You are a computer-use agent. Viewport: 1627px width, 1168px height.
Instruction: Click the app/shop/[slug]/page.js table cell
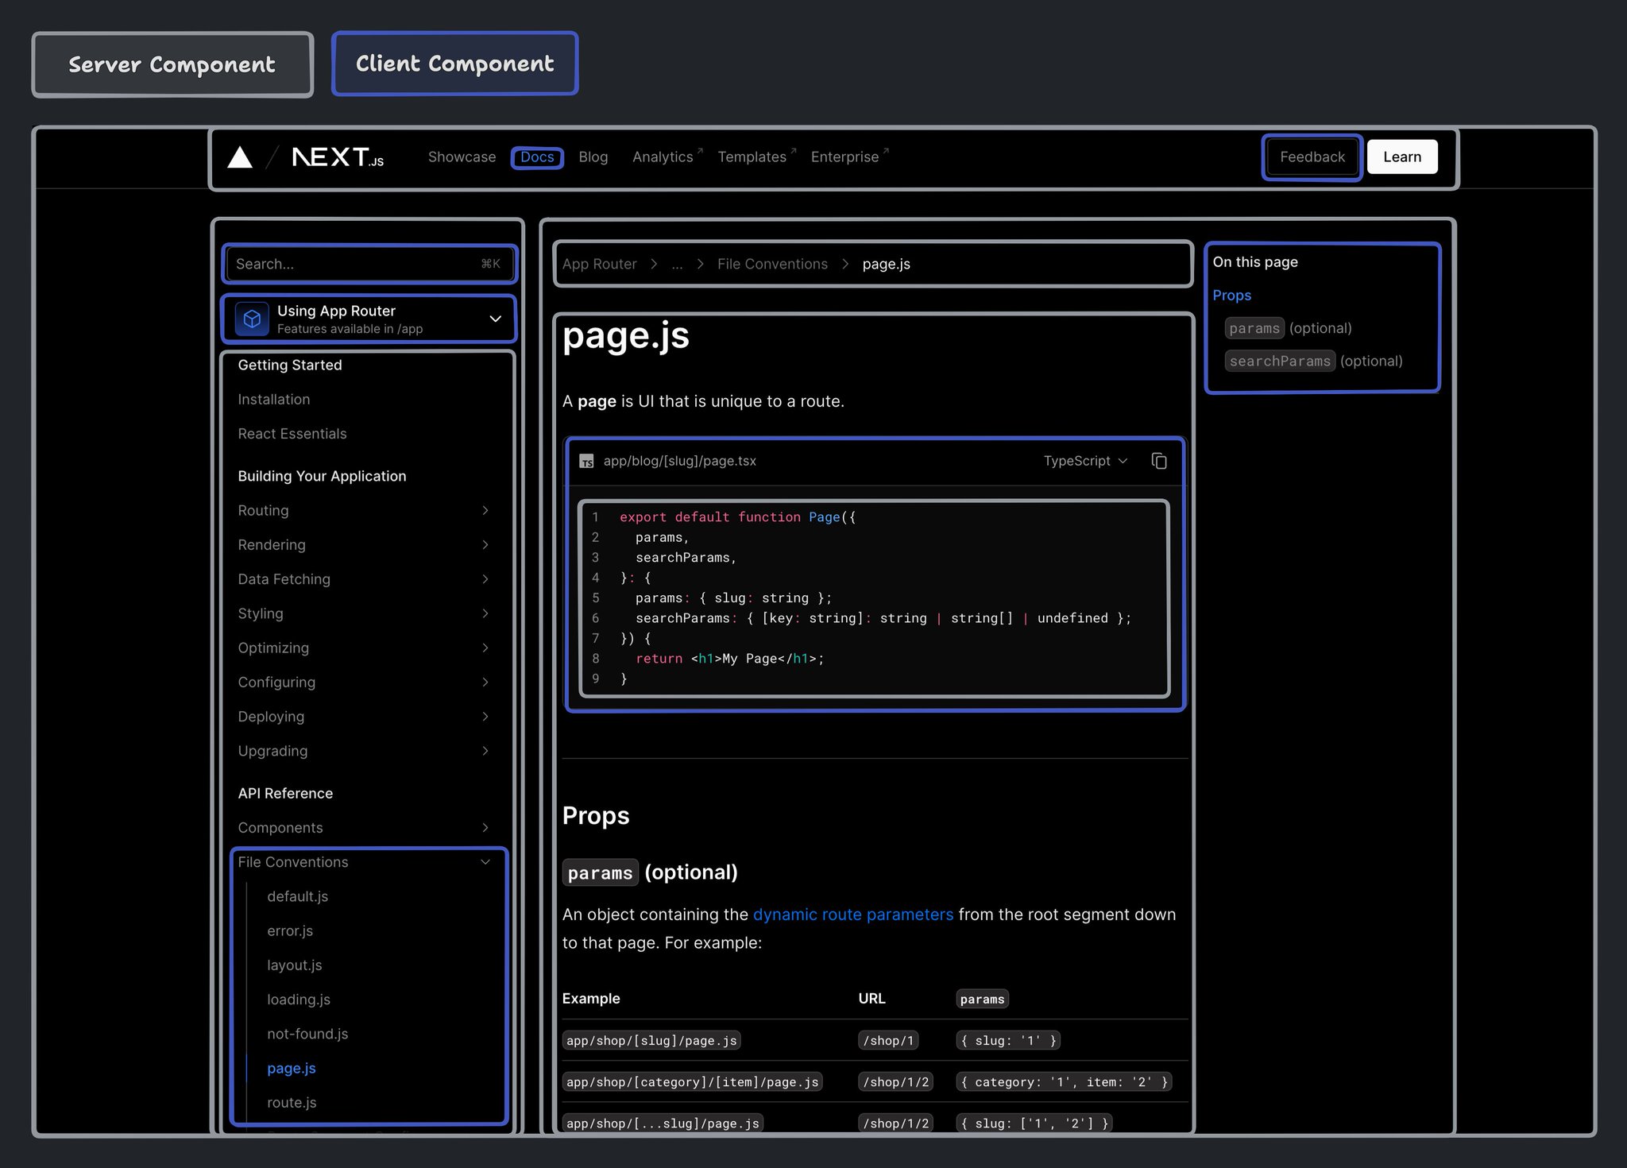click(x=651, y=1041)
